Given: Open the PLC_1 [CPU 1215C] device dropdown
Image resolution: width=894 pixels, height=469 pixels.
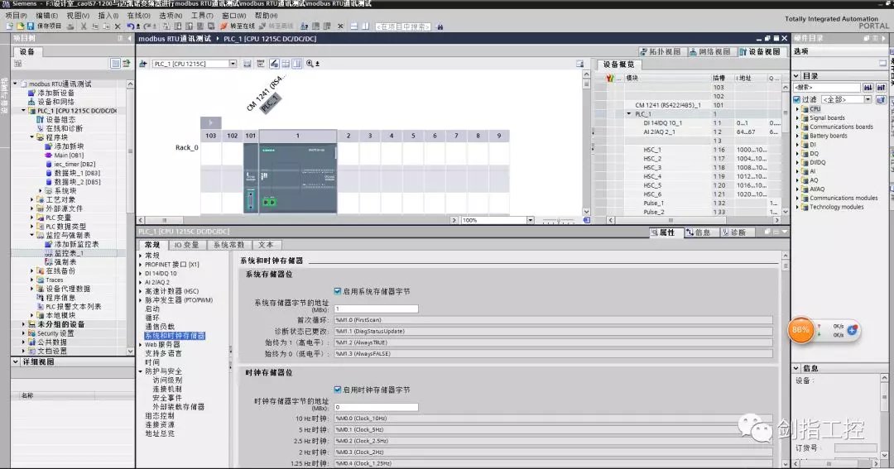Looking at the screenshot, I should (x=233, y=64).
